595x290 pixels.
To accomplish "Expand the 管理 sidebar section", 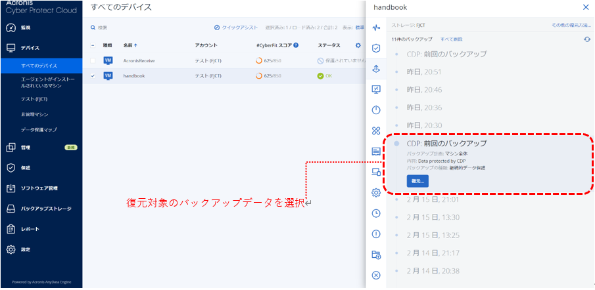I will tap(30, 148).
